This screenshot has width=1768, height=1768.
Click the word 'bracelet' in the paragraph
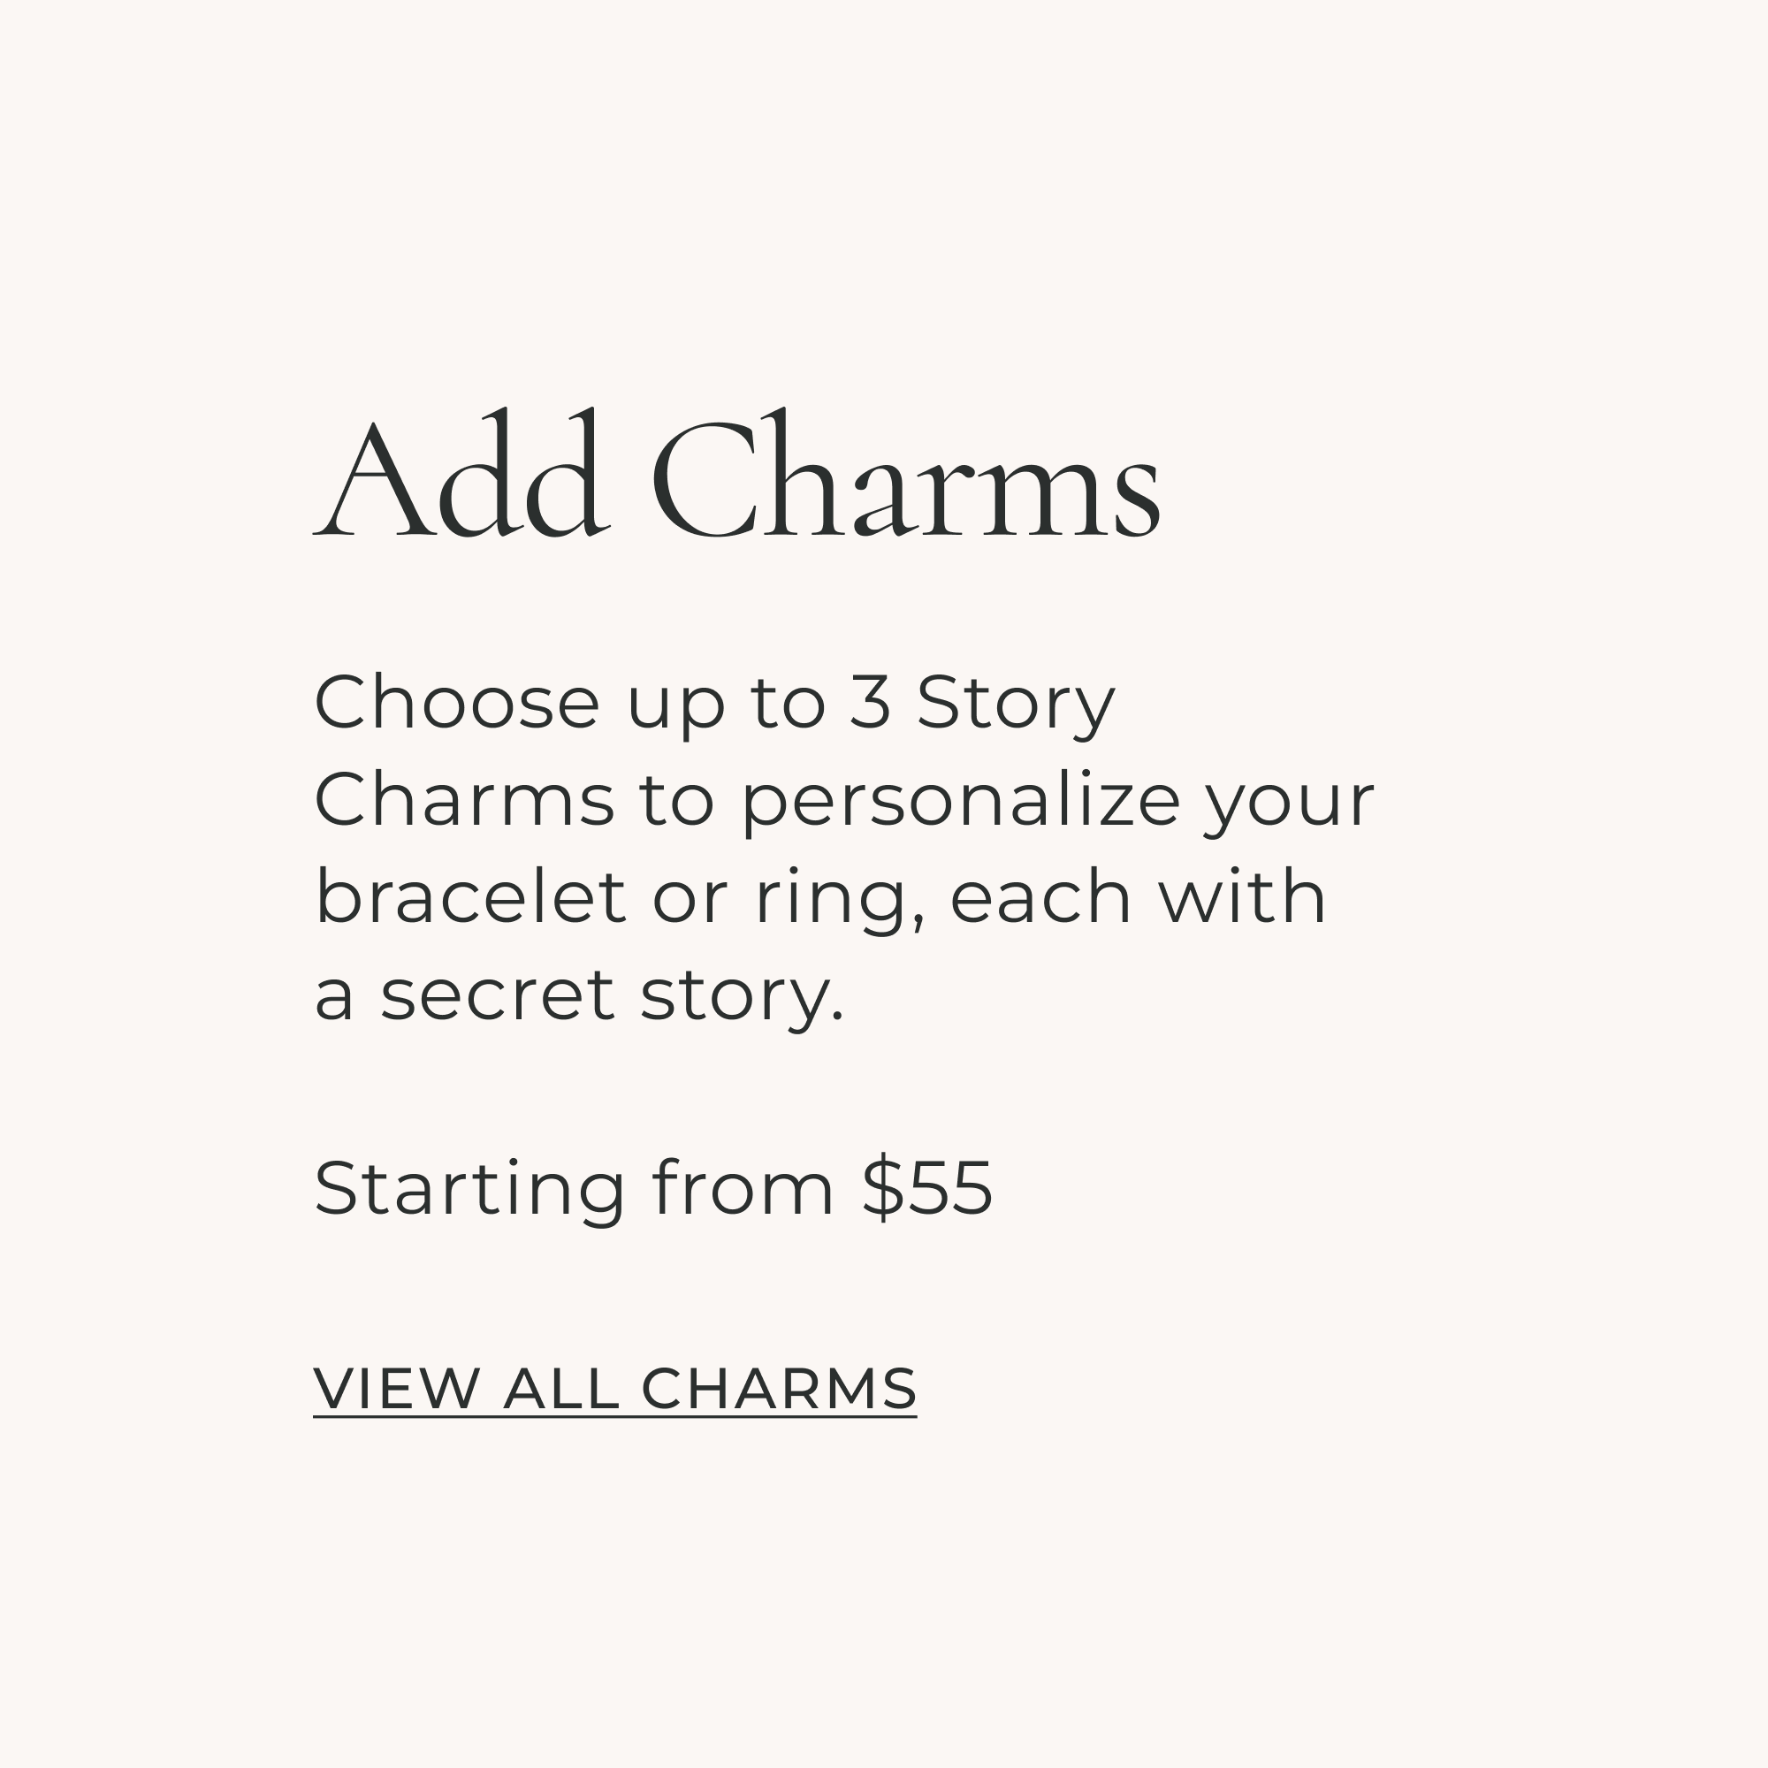[x=469, y=898]
